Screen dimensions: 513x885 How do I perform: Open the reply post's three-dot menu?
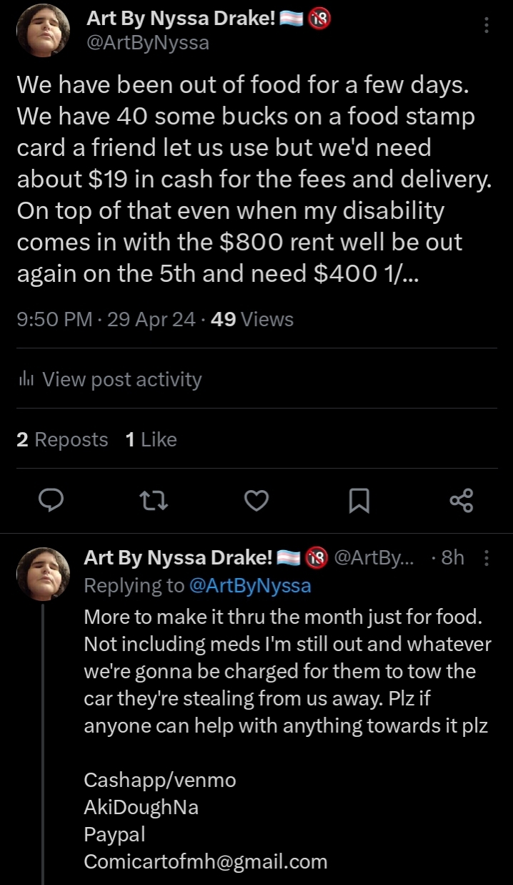(487, 557)
